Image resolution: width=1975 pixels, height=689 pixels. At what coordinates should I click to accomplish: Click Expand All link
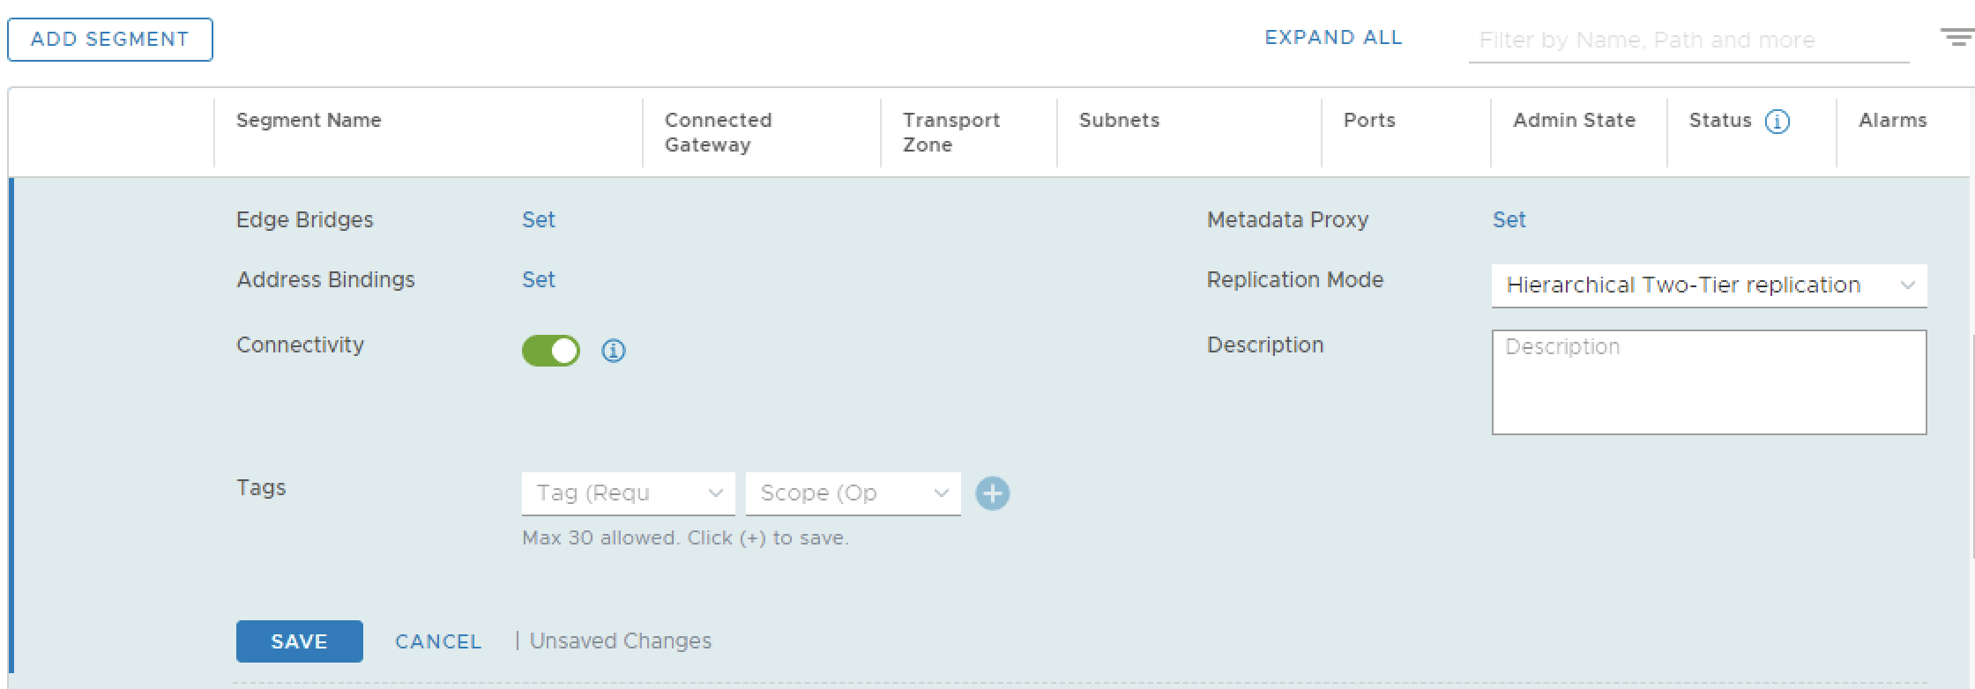[1333, 38]
